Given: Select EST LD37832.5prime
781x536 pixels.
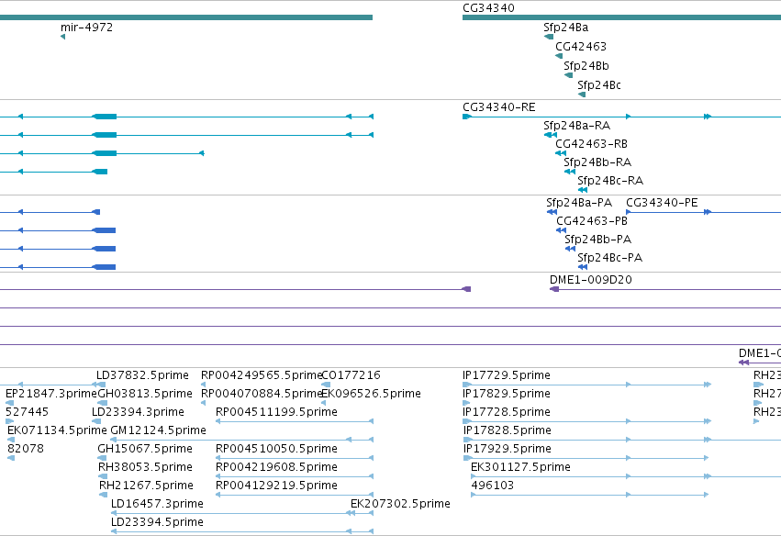Looking at the screenshot, I should (x=142, y=375).
